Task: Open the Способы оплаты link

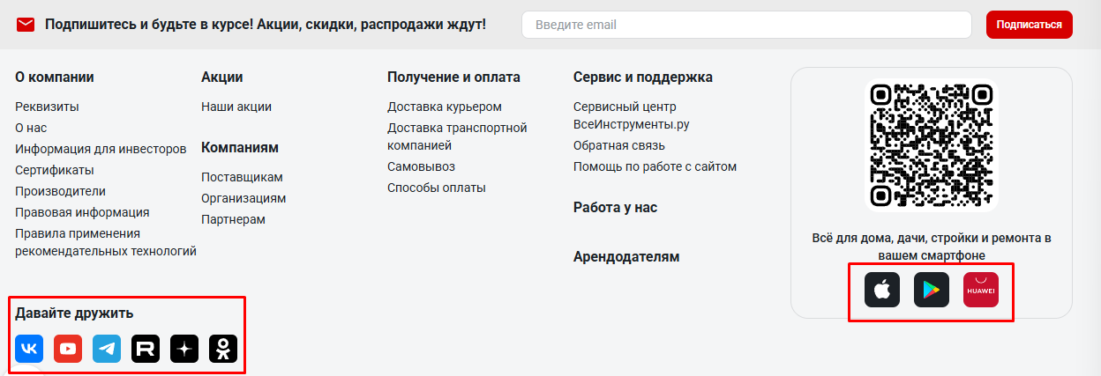Action: click(437, 188)
